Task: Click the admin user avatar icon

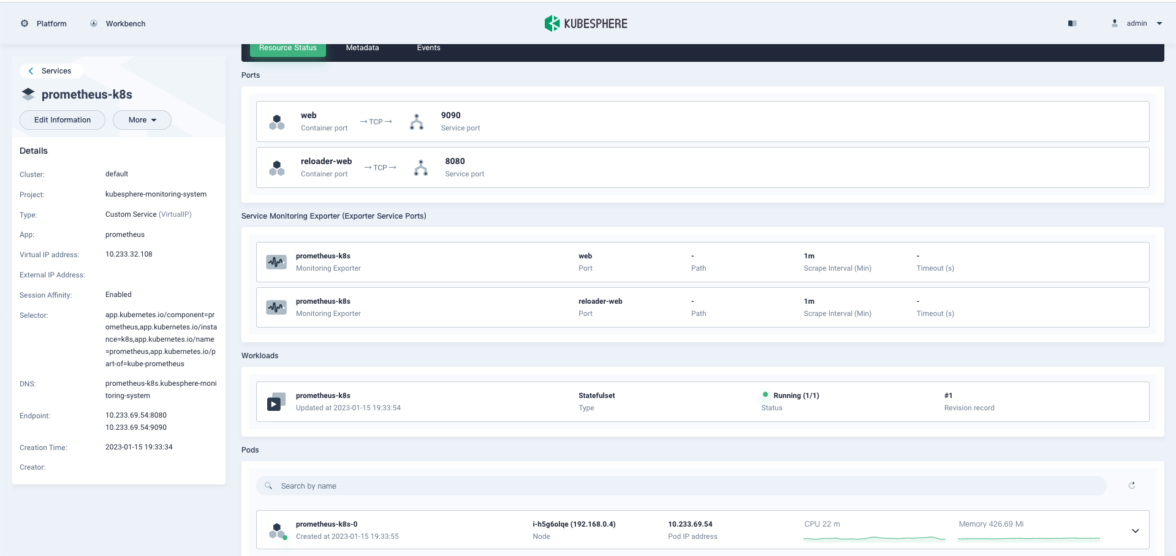Action: pyautogui.click(x=1115, y=23)
